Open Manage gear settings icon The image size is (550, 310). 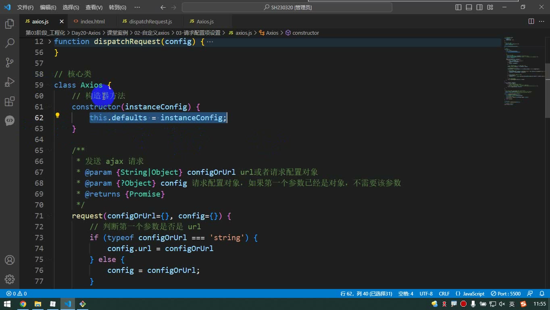point(10,279)
